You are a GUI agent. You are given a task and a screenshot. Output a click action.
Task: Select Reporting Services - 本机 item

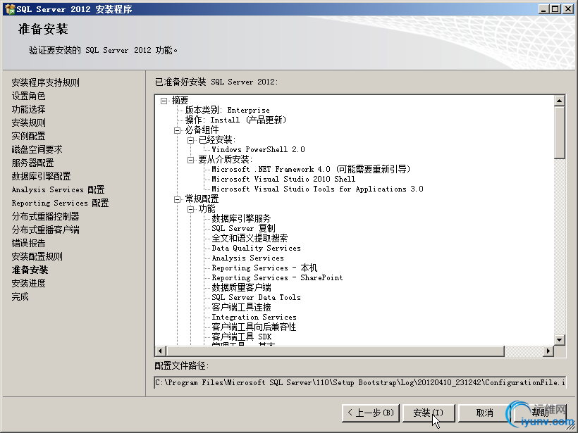(x=264, y=268)
